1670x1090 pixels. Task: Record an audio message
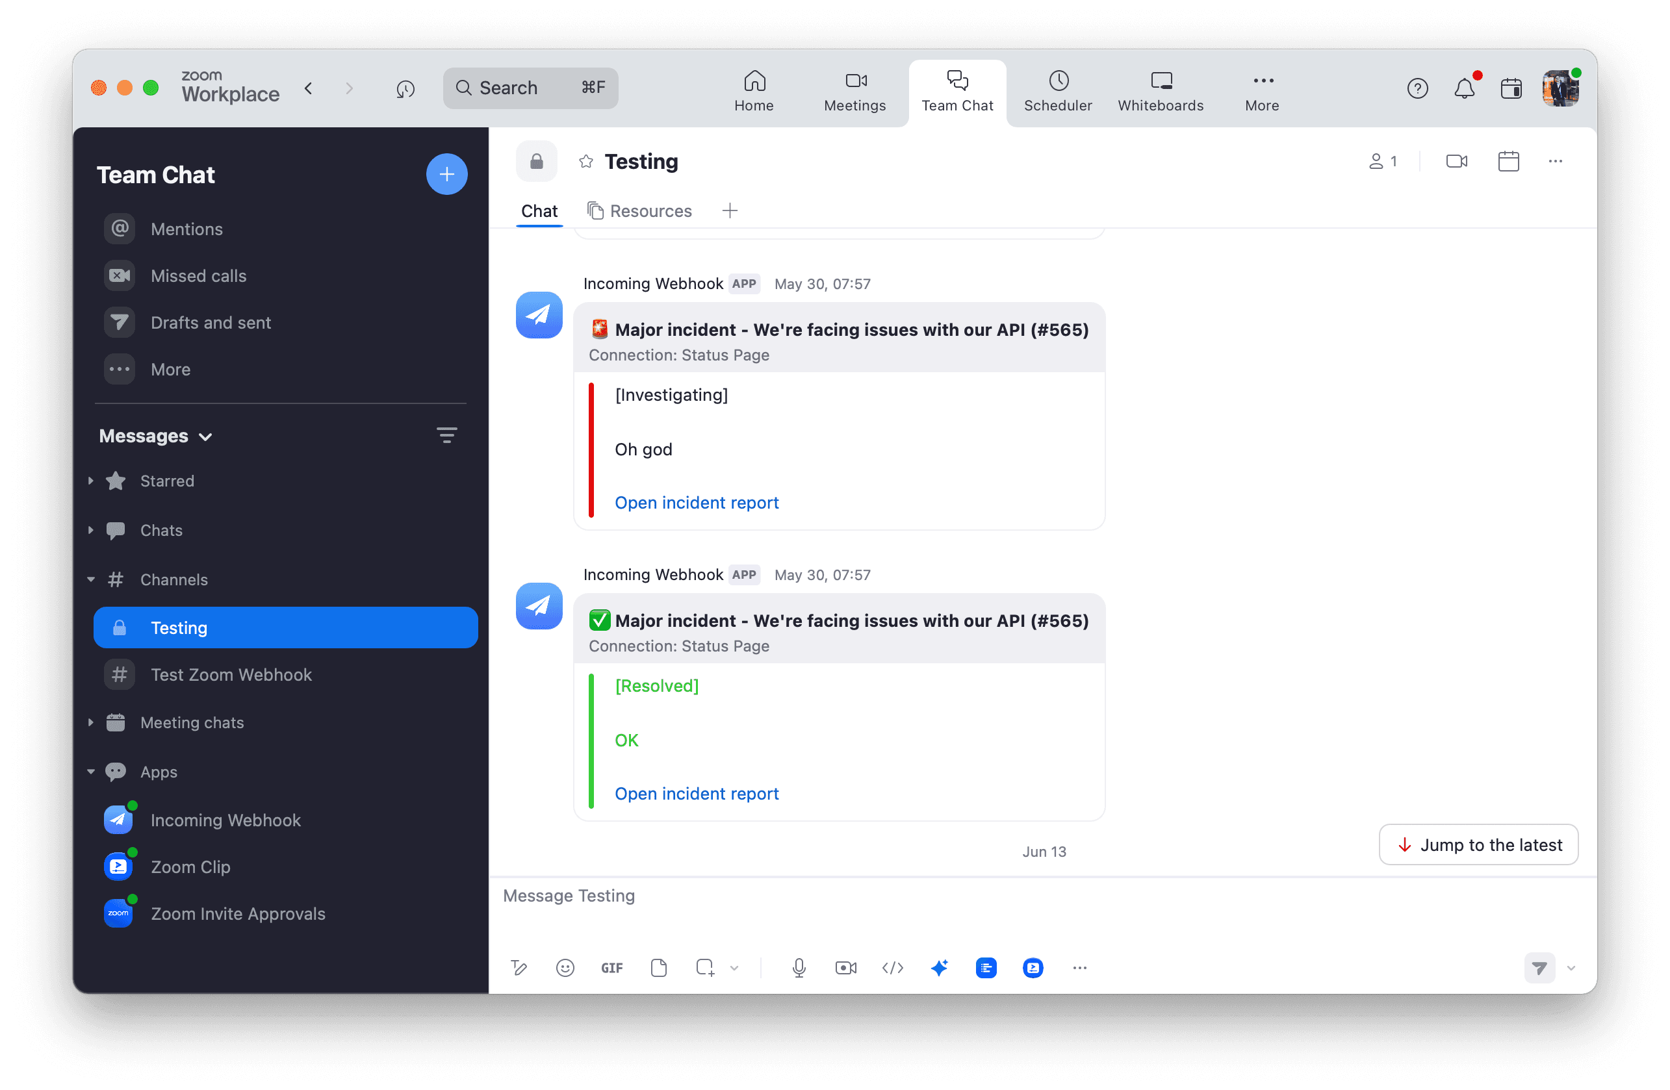[799, 968]
